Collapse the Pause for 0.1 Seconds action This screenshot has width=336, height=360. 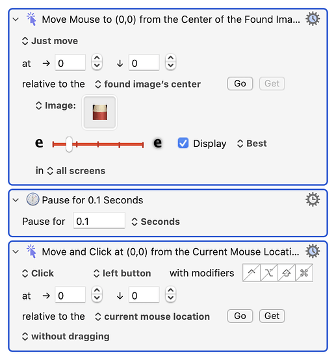point(16,200)
